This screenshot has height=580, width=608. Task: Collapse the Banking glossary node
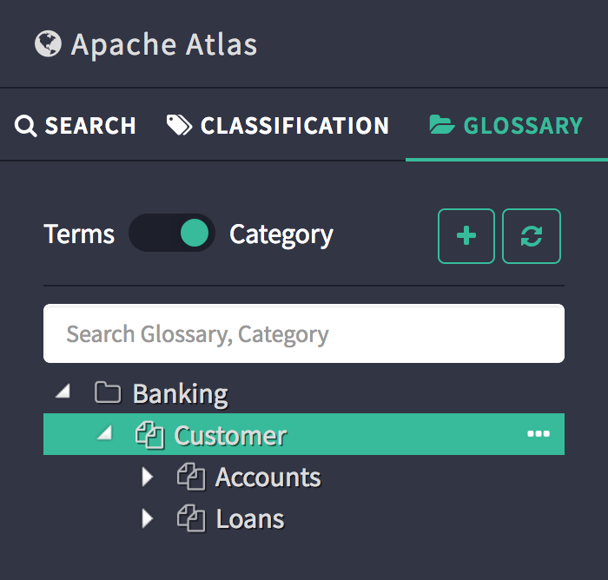(63, 392)
